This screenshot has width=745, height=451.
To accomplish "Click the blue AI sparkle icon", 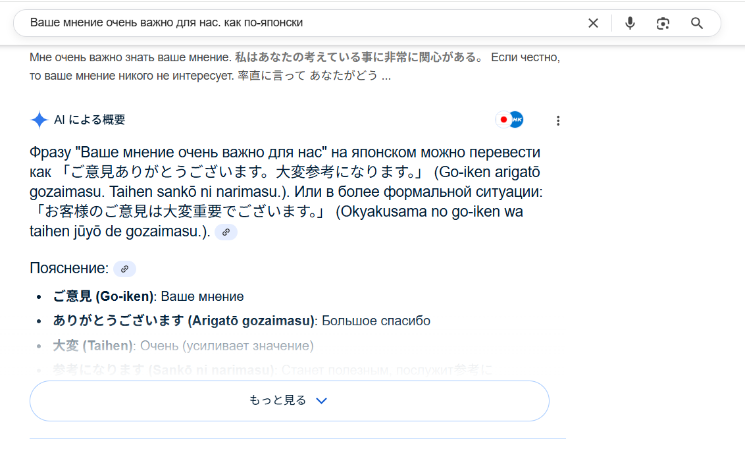I will pyautogui.click(x=39, y=120).
